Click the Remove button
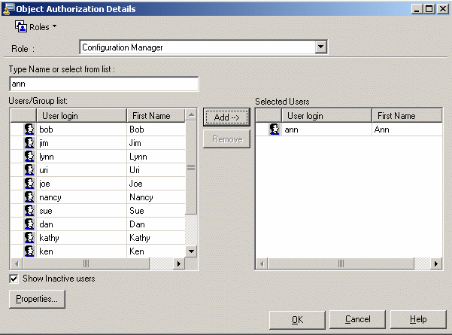 [226, 139]
